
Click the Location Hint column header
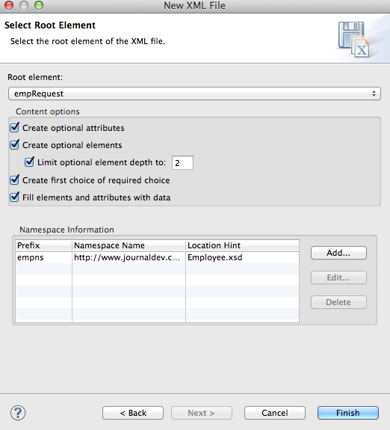(x=242, y=245)
